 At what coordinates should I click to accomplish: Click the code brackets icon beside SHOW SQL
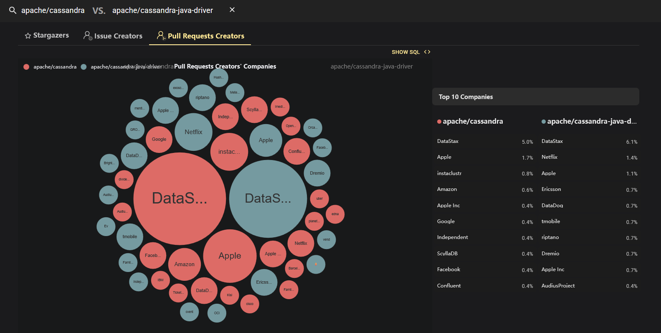[x=427, y=52]
